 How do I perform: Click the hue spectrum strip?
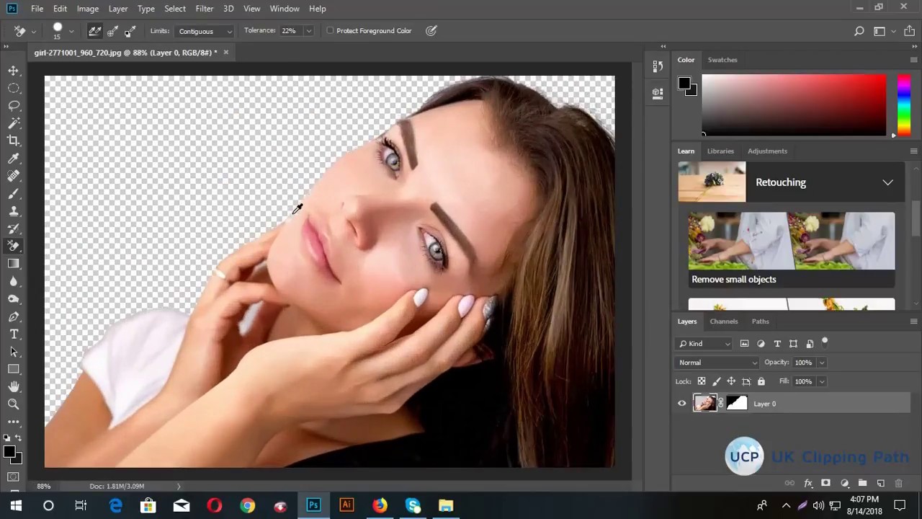click(x=903, y=105)
